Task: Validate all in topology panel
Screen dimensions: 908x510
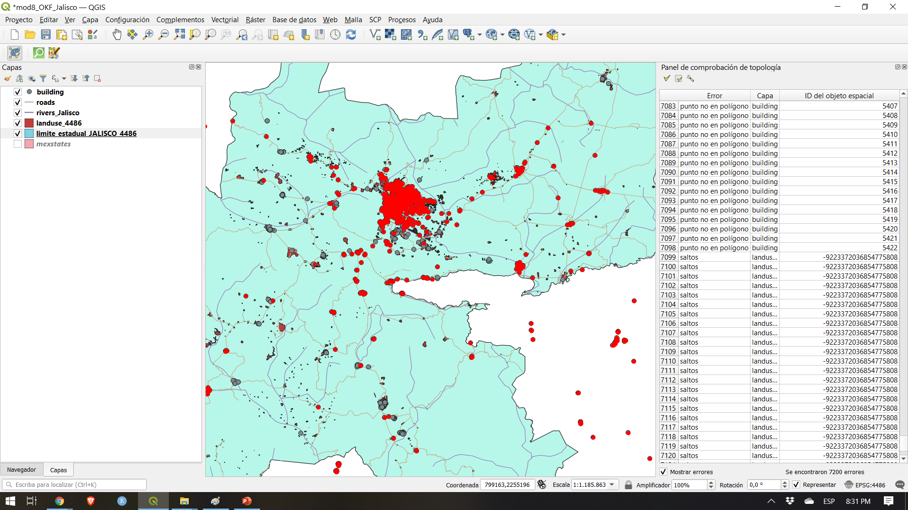Action: coord(667,78)
